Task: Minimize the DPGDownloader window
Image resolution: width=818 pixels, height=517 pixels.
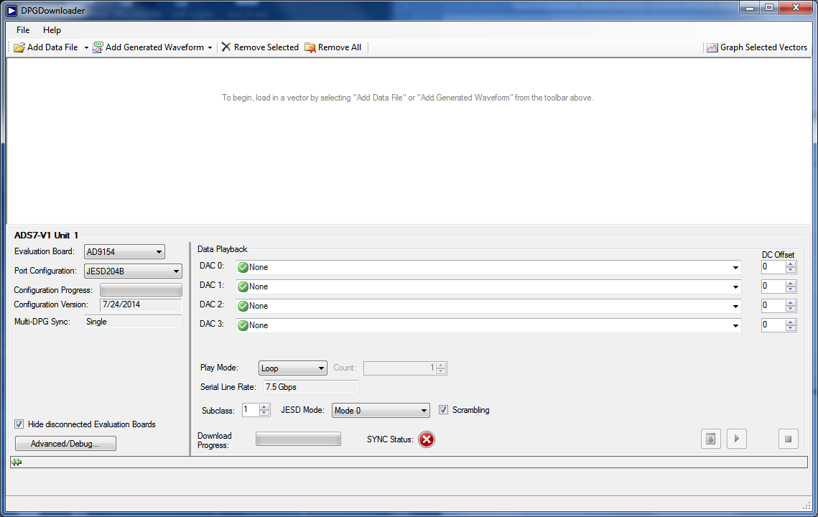Action: pos(750,7)
